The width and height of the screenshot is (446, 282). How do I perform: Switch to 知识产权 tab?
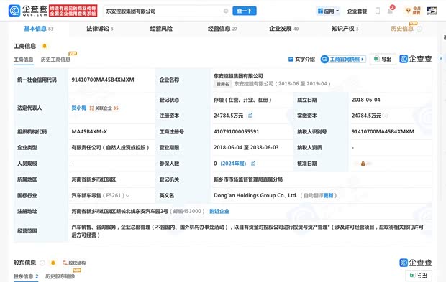[x=345, y=29]
